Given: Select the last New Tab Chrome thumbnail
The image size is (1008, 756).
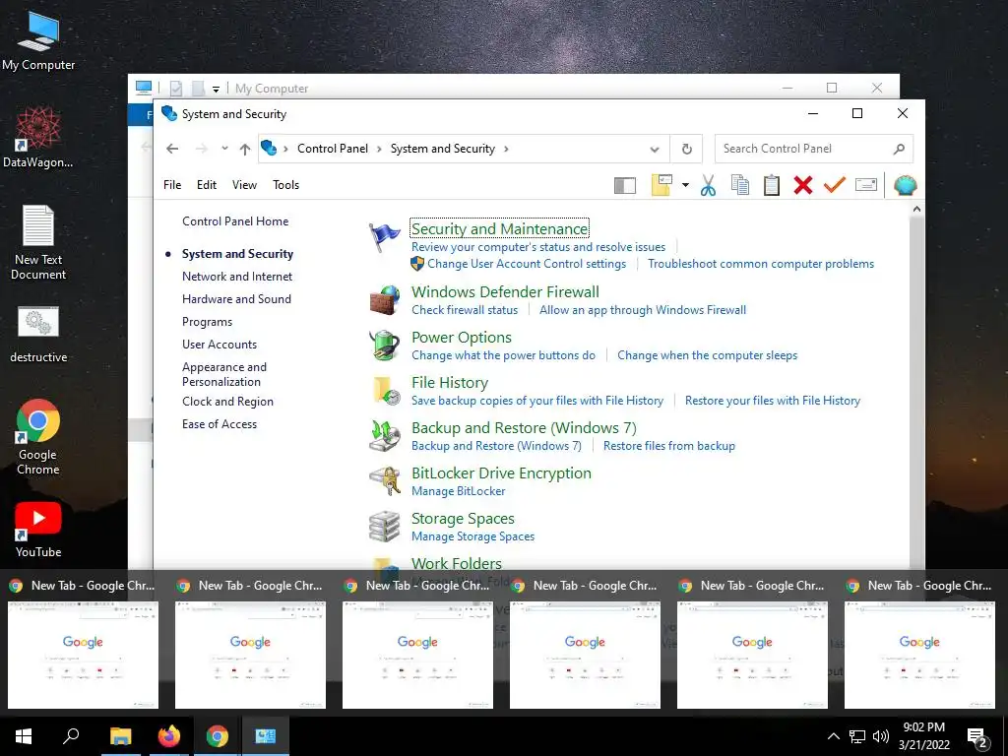Looking at the screenshot, I should click(919, 655).
